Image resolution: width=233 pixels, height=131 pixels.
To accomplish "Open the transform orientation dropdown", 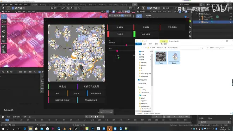I will coord(56,8).
